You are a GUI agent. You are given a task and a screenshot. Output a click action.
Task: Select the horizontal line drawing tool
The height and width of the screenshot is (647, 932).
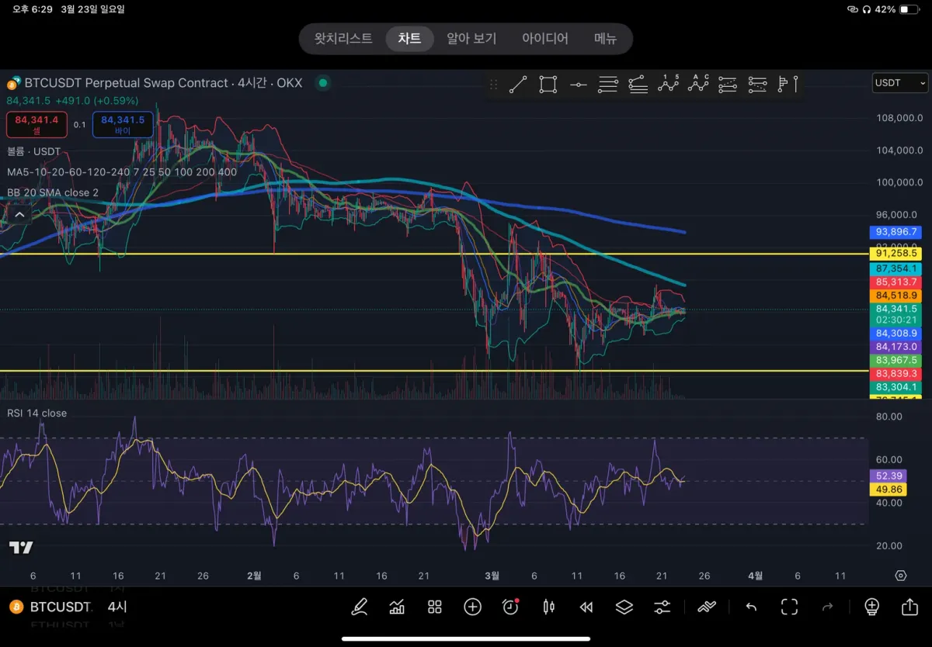(578, 85)
